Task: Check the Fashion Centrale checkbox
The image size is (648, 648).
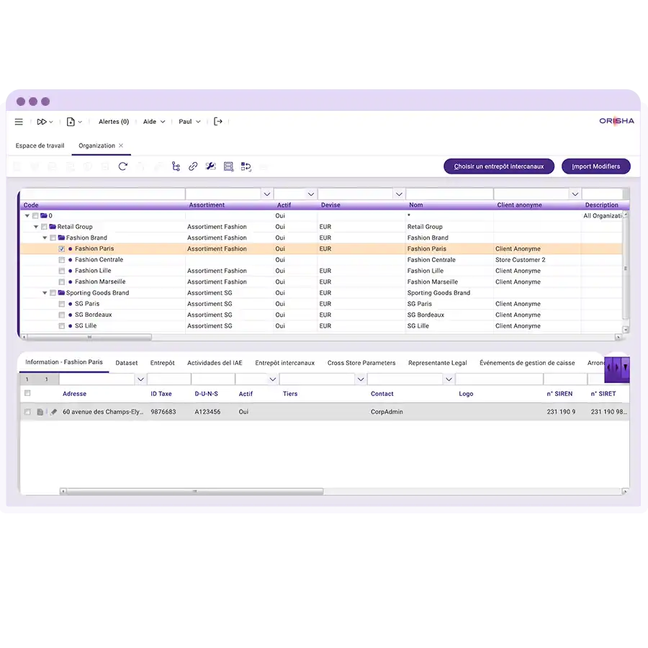Action: (x=62, y=259)
